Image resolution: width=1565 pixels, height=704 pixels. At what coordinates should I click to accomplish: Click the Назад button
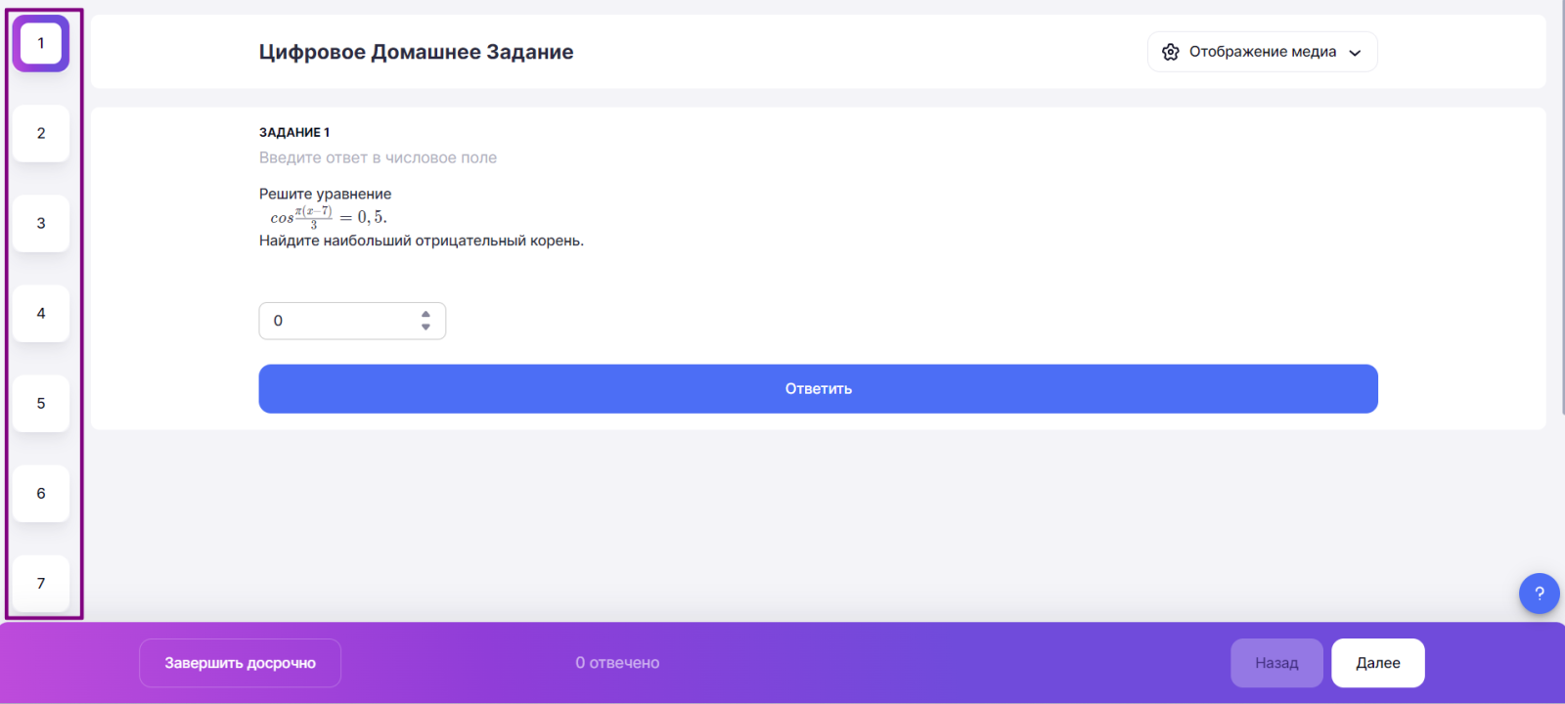pyautogui.click(x=1276, y=663)
